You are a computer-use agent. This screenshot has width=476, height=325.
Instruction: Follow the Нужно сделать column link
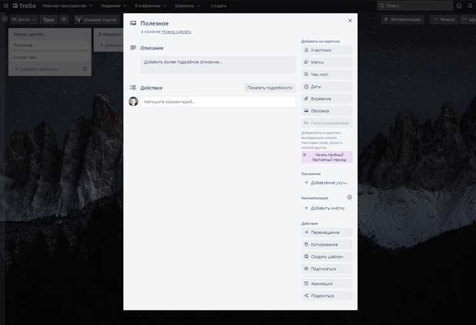pos(176,32)
